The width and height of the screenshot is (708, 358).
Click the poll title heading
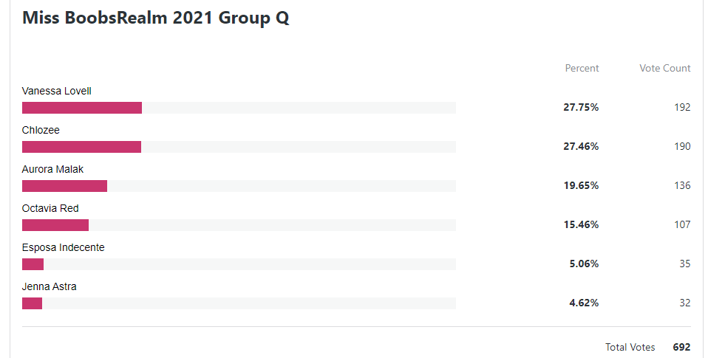coord(156,18)
